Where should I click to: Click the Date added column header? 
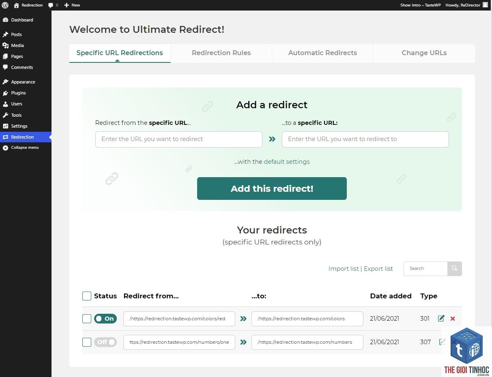[391, 296]
